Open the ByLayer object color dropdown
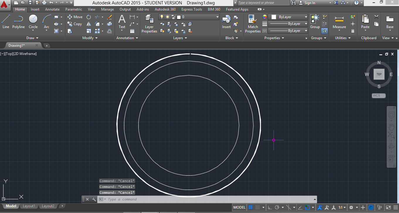The height and width of the screenshot is (213, 399). (306, 17)
